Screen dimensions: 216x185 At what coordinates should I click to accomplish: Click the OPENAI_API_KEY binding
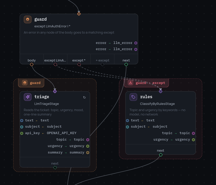[x=61, y=133]
